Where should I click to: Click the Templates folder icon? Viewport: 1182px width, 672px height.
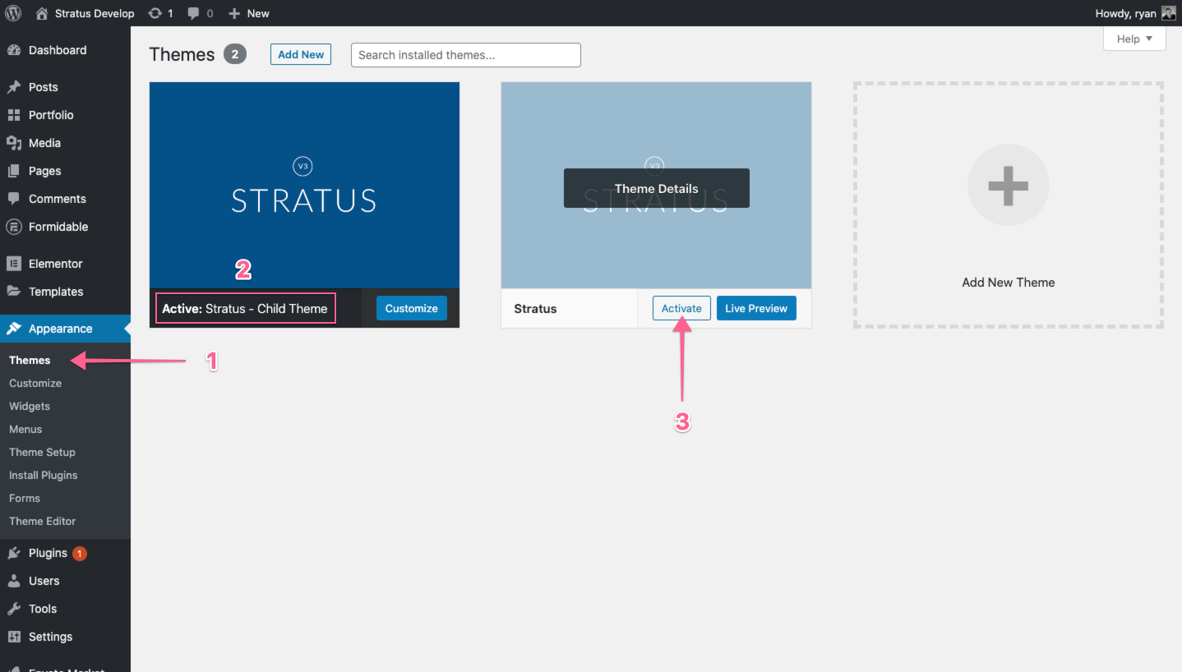pyautogui.click(x=14, y=292)
